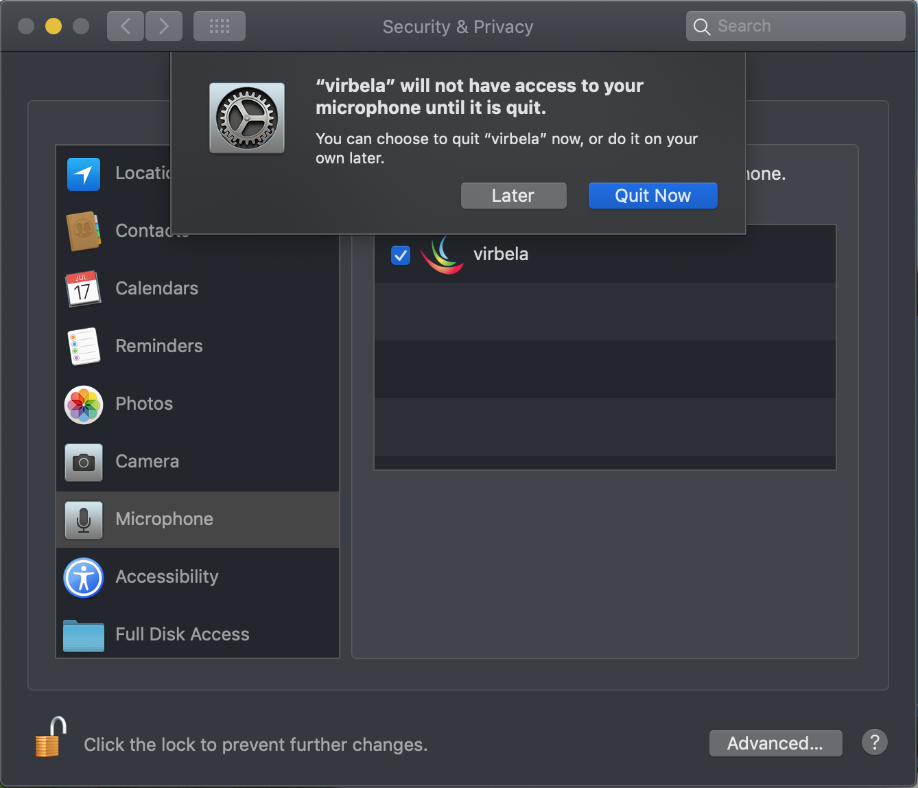The image size is (918, 788).
Task: Click the Security & Privacy window title
Action: [x=458, y=27]
